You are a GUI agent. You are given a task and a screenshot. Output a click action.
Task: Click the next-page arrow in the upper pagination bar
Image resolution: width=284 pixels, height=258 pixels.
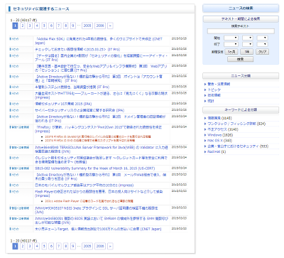click(x=110, y=26)
